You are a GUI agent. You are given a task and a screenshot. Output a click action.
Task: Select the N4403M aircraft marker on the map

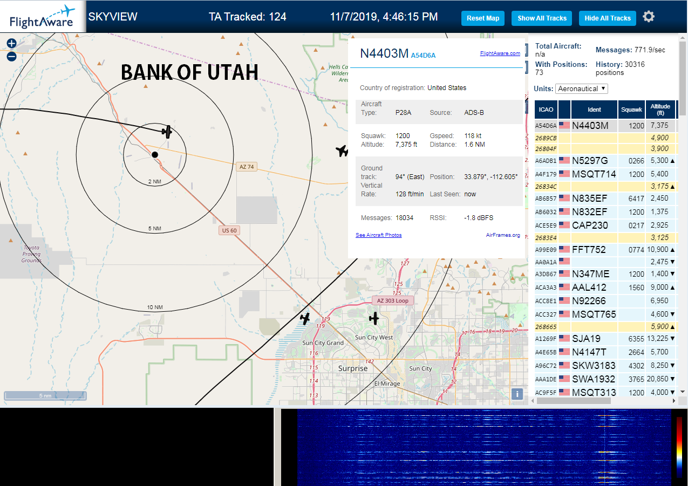tap(167, 131)
